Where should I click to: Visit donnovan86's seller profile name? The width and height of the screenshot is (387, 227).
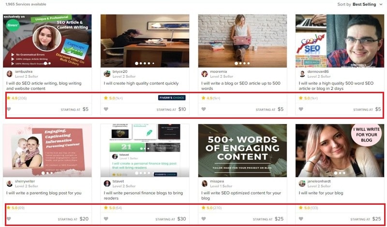[x=318, y=71]
